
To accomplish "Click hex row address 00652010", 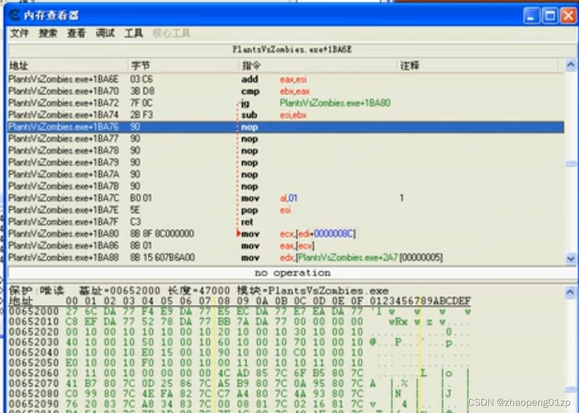I will pos(34,321).
